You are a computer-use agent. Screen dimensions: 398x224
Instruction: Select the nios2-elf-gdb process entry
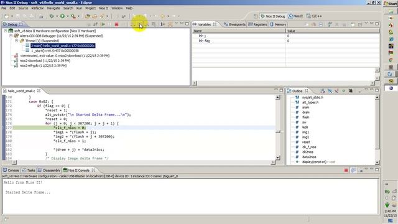tap(43, 65)
